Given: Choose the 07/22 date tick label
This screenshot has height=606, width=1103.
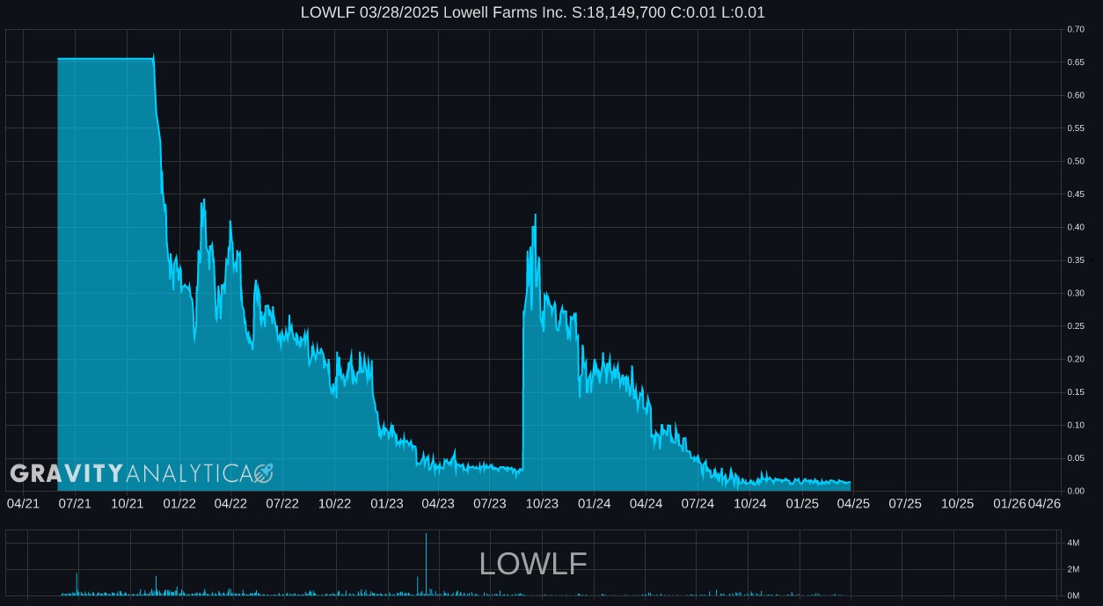Looking at the screenshot, I should (x=282, y=503).
